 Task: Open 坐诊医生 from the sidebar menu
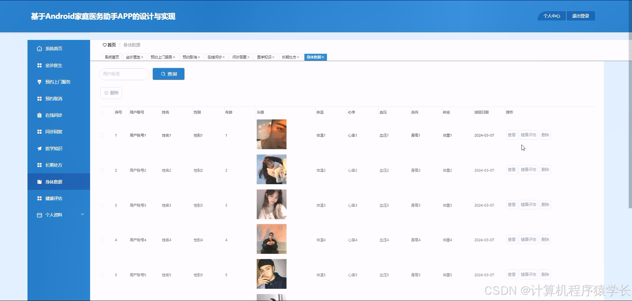(59, 65)
